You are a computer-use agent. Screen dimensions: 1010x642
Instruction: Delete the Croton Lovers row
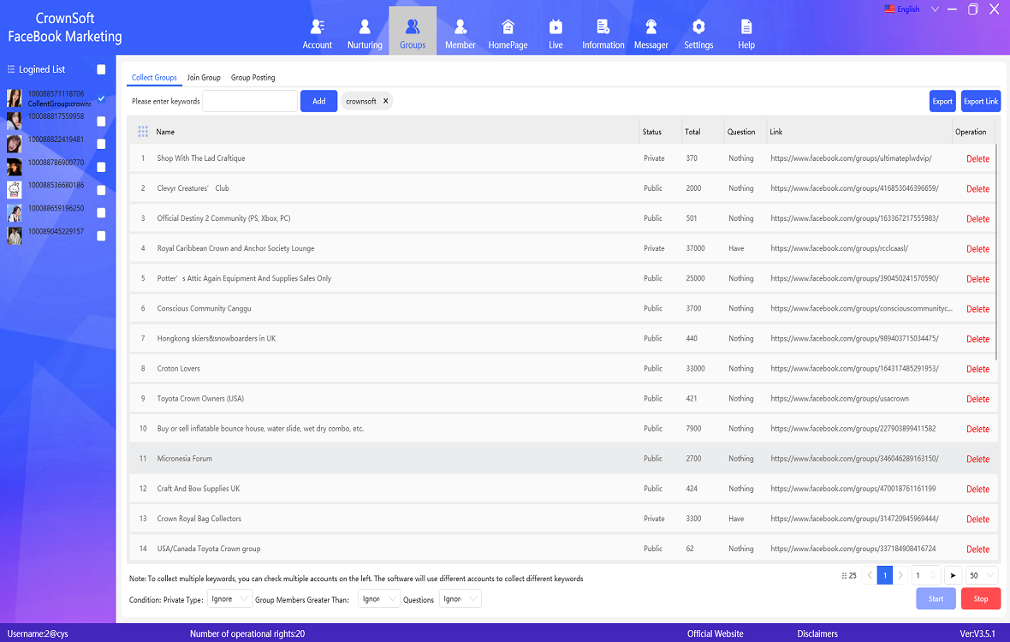click(977, 369)
